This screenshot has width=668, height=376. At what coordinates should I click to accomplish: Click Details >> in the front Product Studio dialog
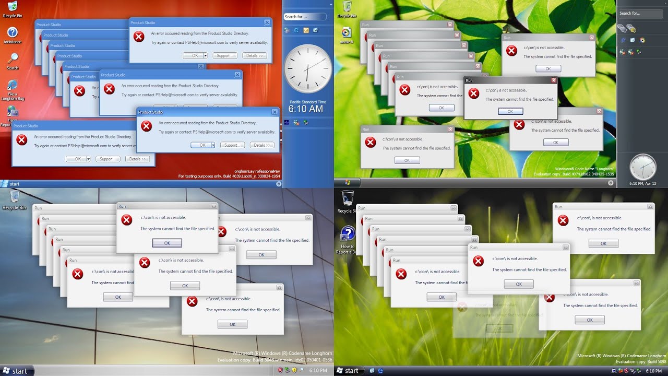click(x=263, y=145)
